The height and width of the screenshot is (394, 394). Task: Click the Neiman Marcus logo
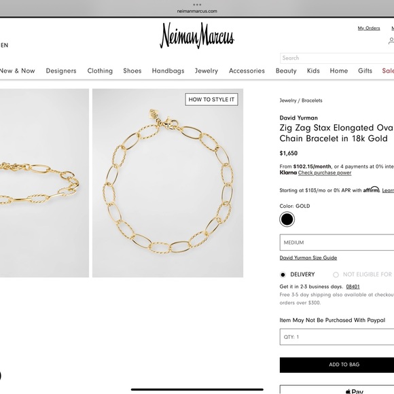[197, 35]
